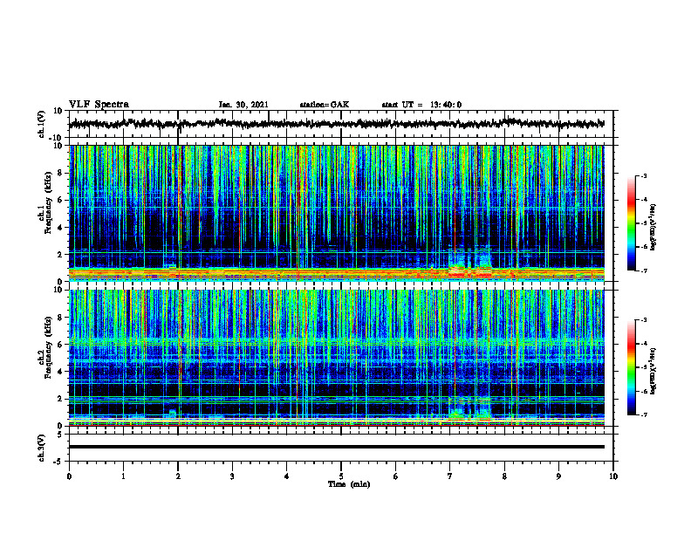
Task: Click the "ch.3(V)" axis label
Action: click(42, 448)
